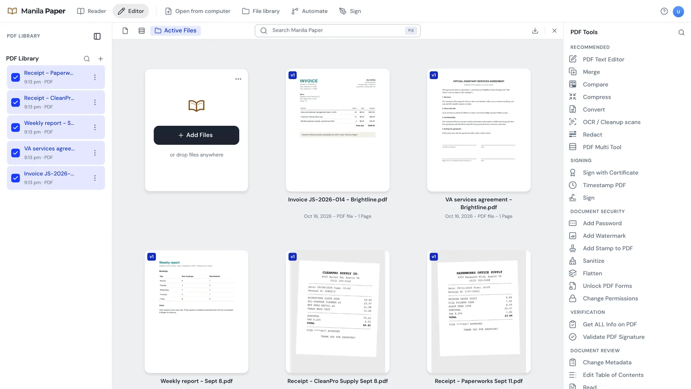This screenshot has width=691, height=389.
Task: Uncheck the Receipt - Paperw... file checkbox
Action: (x=16, y=77)
